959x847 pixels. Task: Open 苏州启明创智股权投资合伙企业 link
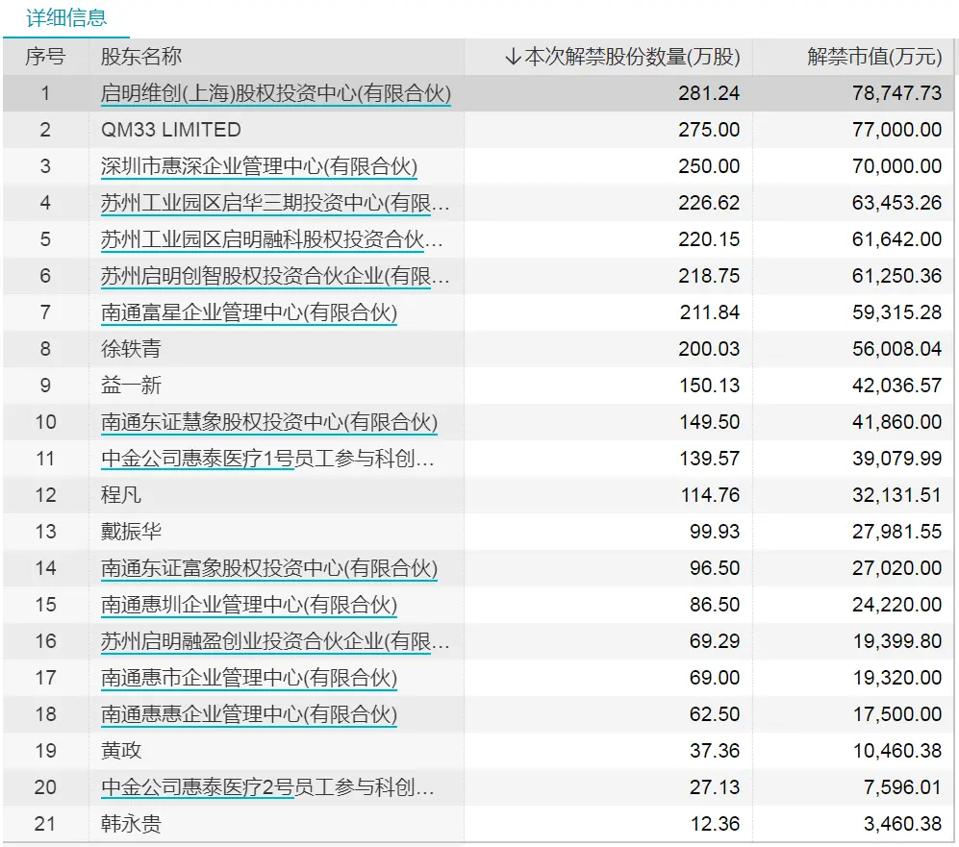pyautogui.click(x=275, y=276)
